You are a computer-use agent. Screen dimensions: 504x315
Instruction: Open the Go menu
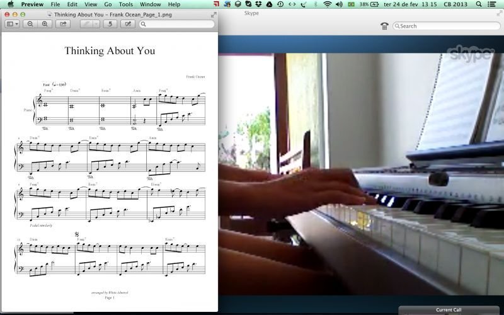(108, 4)
